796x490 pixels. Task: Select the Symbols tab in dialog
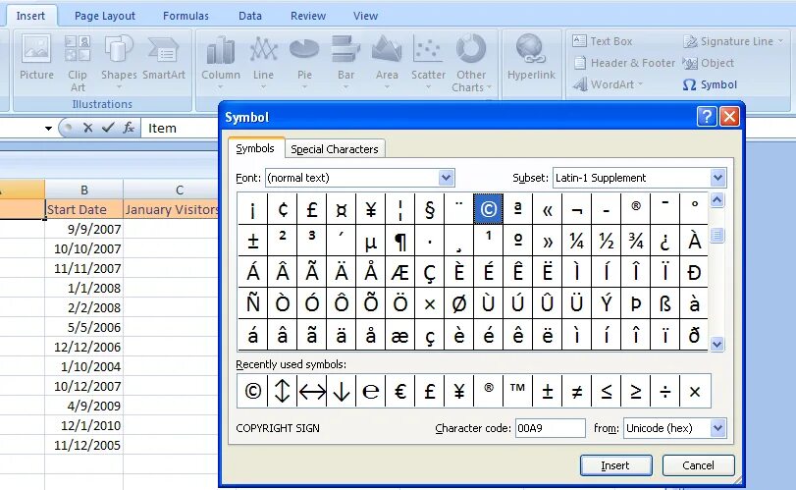[x=255, y=148]
